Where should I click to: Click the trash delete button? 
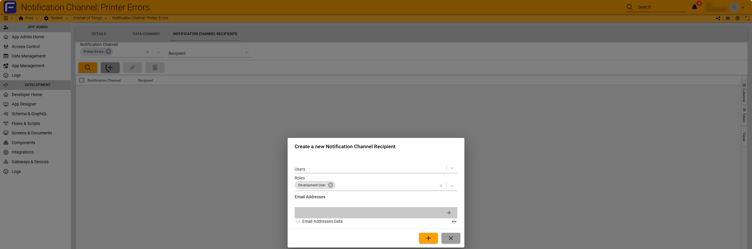coord(155,67)
